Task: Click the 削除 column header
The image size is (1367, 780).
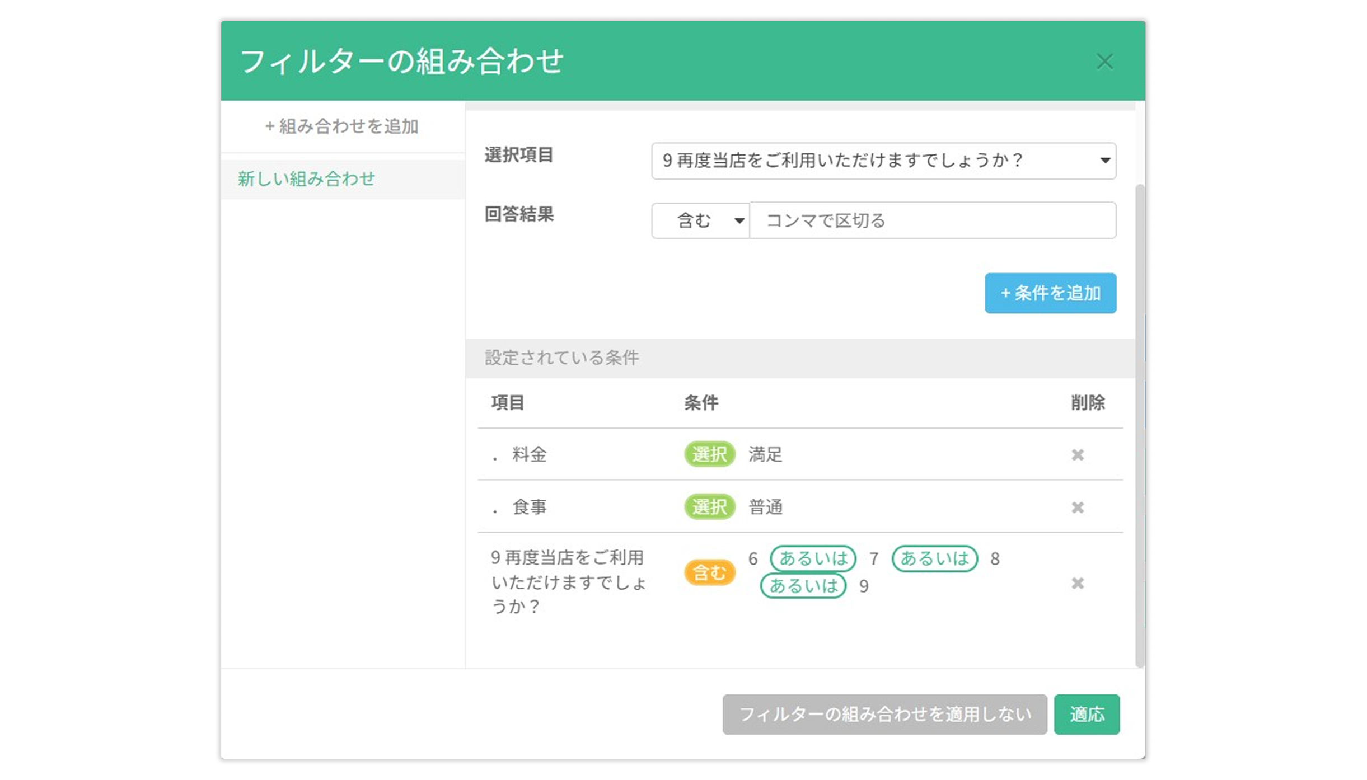Action: click(1088, 402)
